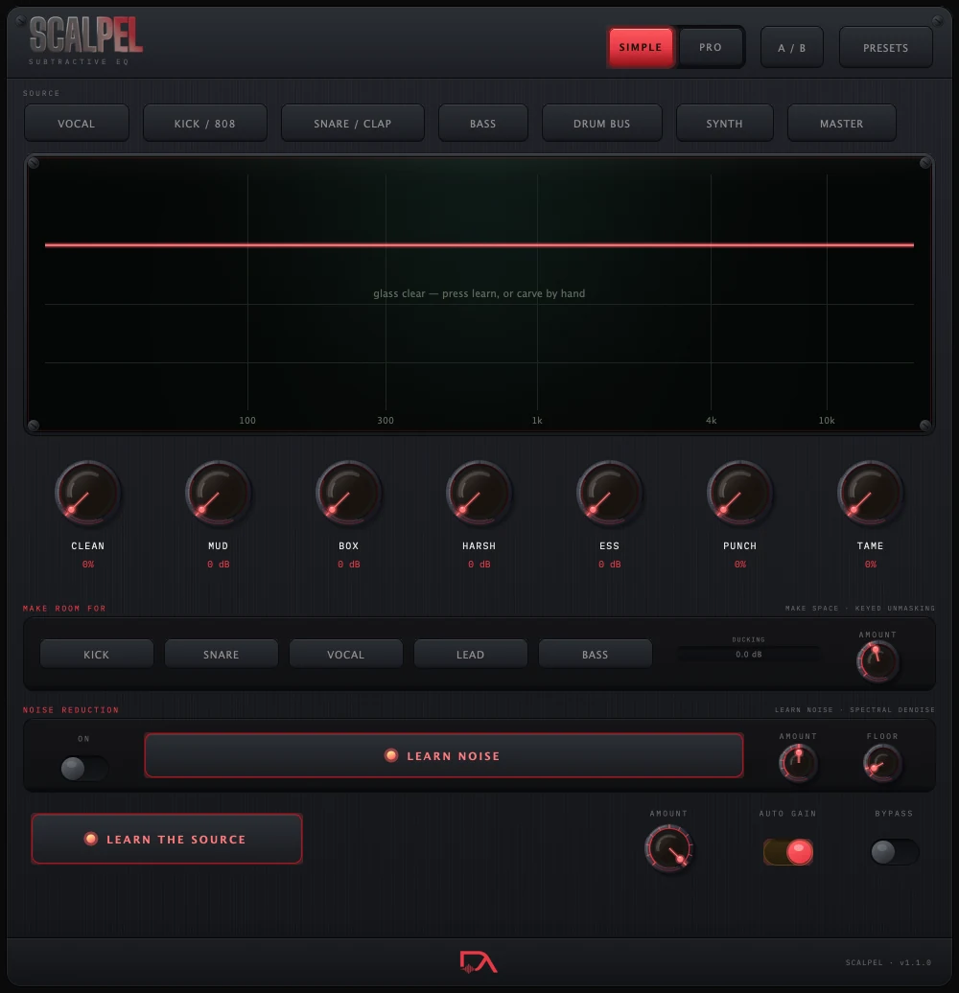Image resolution: width=959 pixels, height=993 pixels.
Task: Make room for KICK
Action: (x=96, y=655)
